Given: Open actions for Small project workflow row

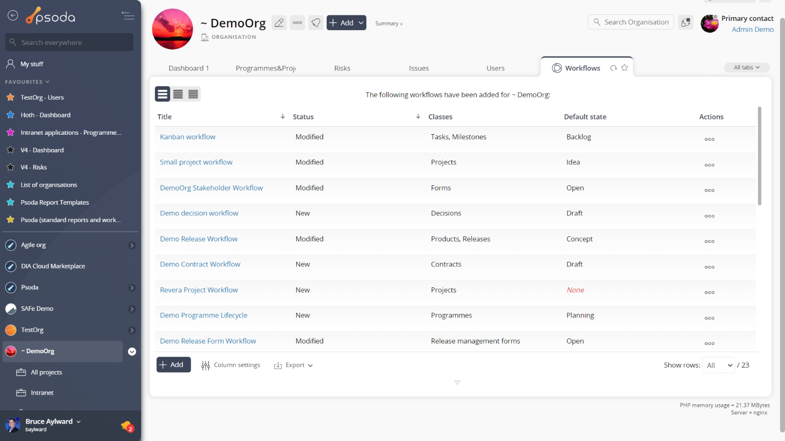Looking at the screenshot, I should coord(709,165).
